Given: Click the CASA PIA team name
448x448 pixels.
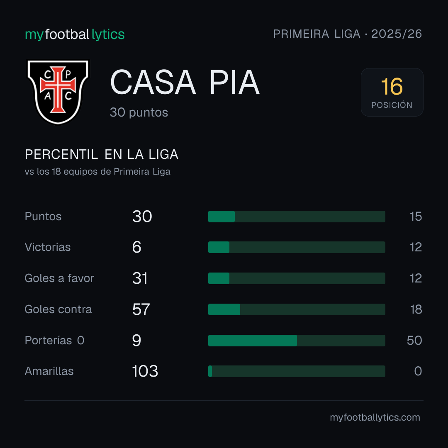Looking at the screenshot, I should click(x=185, y=82).
